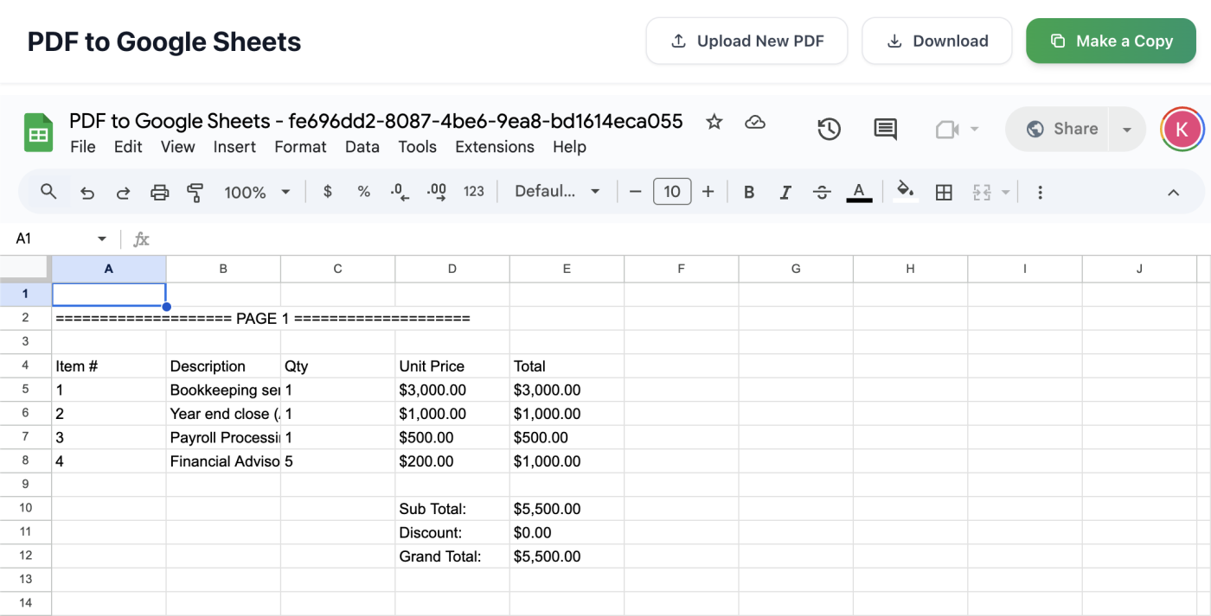The height and width of the screenshot is (616, 1211).
Task: Star the spreadsheet
Action: click(714, 123)
